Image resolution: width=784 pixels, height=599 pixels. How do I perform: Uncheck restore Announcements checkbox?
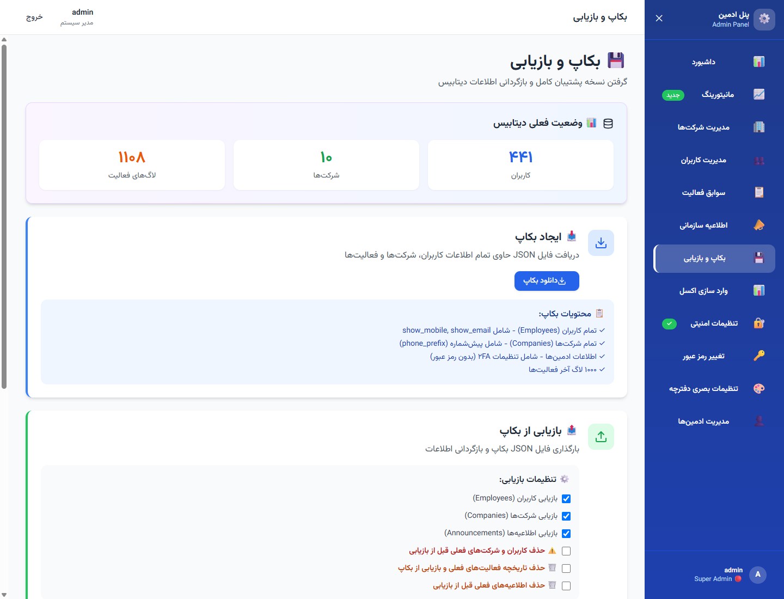click(566, 534)
